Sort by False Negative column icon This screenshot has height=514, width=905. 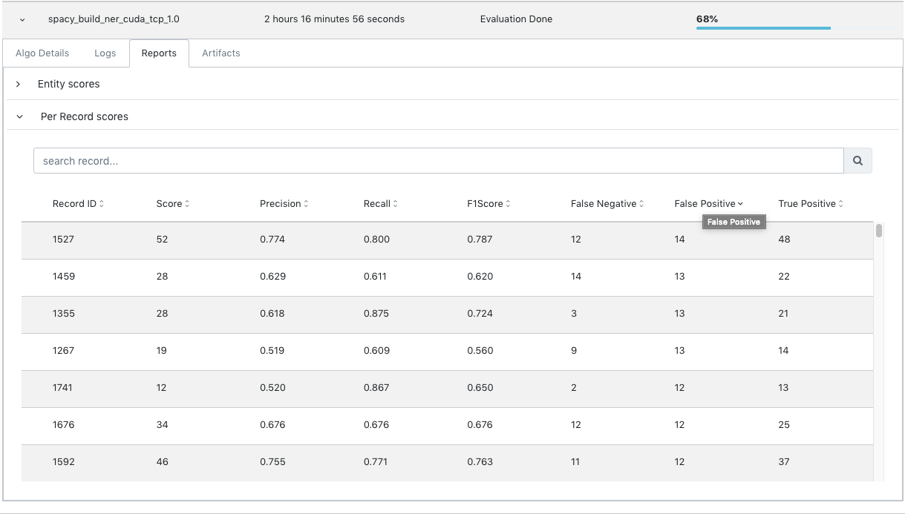(641, 204)
